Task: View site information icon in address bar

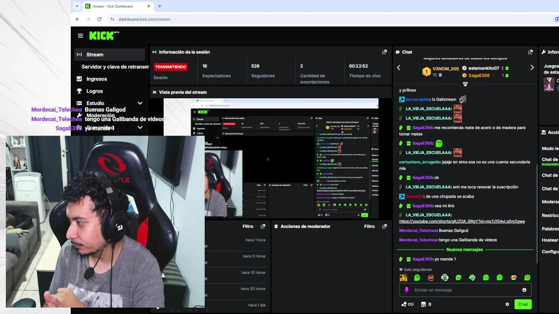Action: [112, 19]
